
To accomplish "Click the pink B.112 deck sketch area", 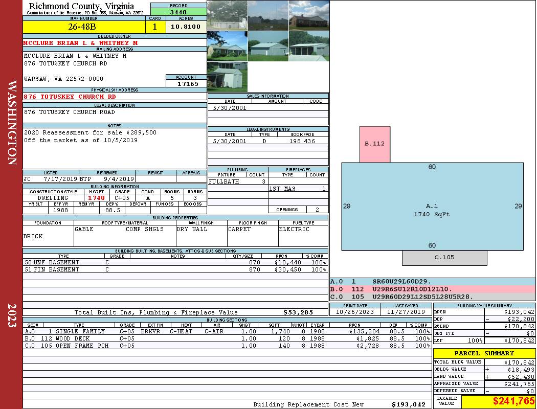I will pyautogui.click(x=374, y=144).
